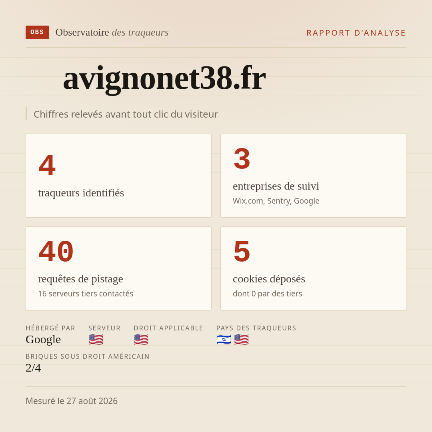The image size is (432, 432).
Task: Click the Observatoire des traqueurs title
Action: pyautogui.click(x=112, y=32)
